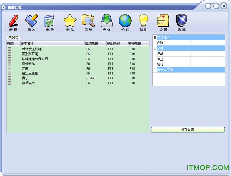
Task: Toggle the checkbox for 音乐 script
Action: click(x=10, y=78)
